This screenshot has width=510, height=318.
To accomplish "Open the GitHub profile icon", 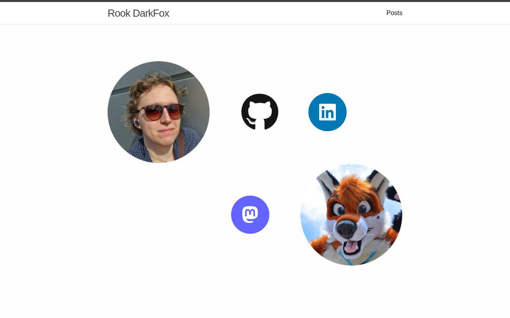I will coord(260,112).
